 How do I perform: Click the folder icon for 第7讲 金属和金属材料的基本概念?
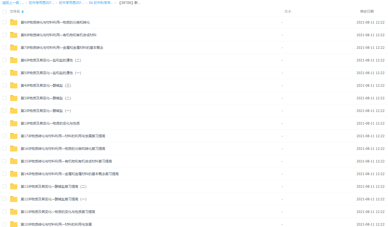coord(13,48)
